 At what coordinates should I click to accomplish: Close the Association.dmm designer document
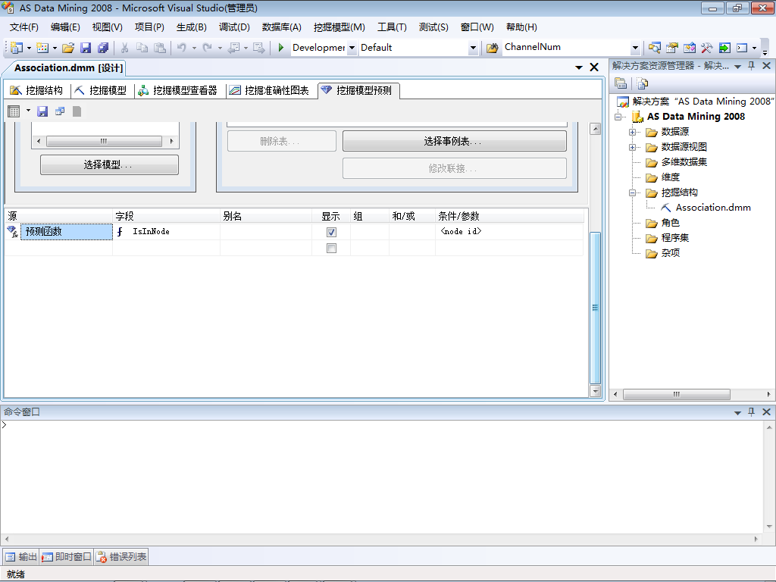[x=594, y=67]
